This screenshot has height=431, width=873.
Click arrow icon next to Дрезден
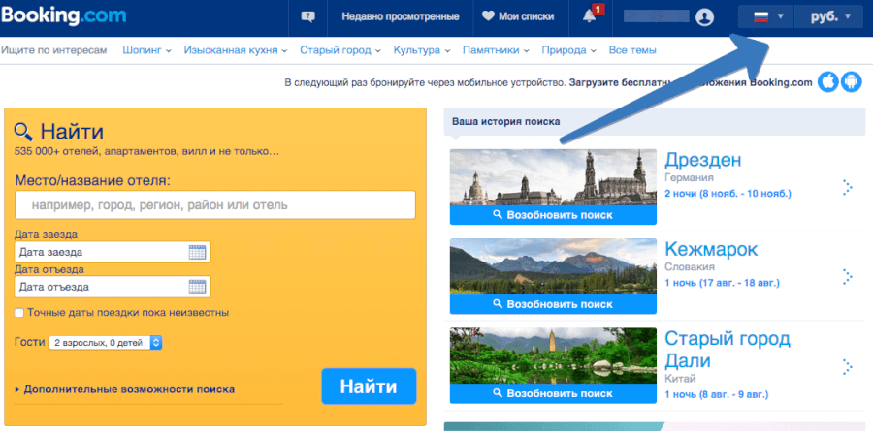pyautogui.click(x=846, y=187)
